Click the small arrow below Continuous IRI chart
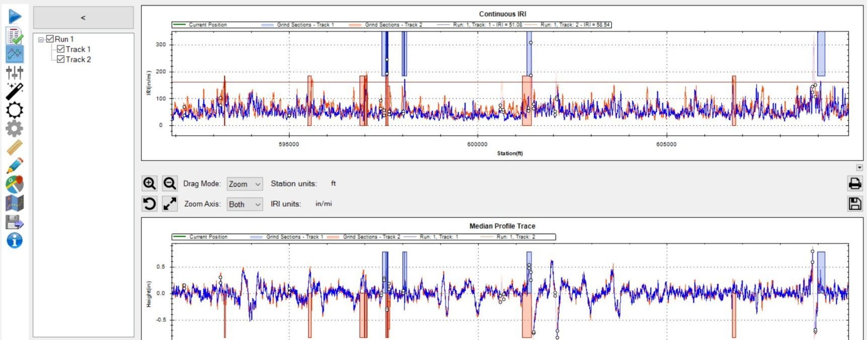This screenshot has height=340, width=867. point(859,167)
